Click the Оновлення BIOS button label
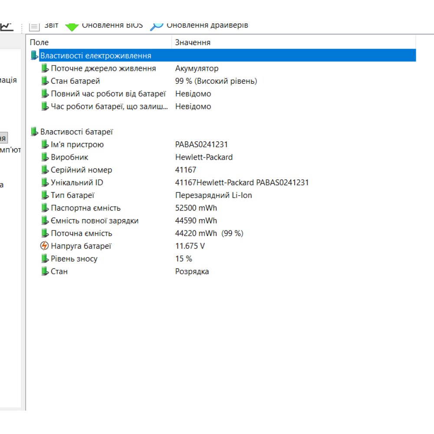The width and height of the screenshot is (434, 434). (x=112, y=25)
